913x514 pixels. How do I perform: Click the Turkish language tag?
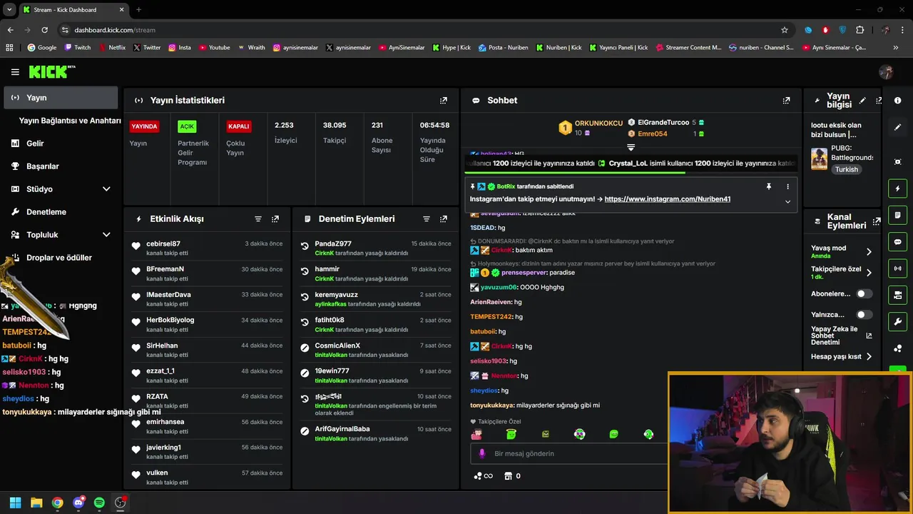(x=847, y=170)
